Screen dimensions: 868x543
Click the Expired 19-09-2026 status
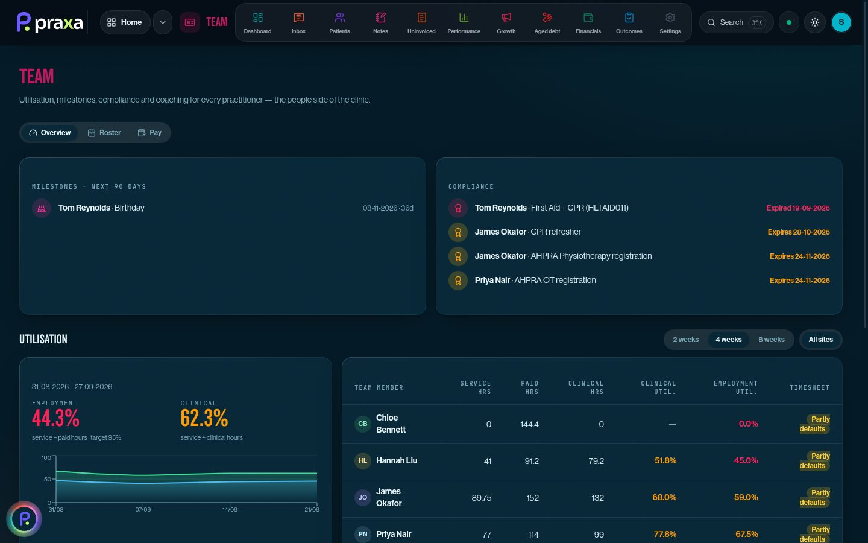coord(798,208)
